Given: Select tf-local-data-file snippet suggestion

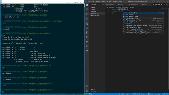Looking at the screenshot, I should (143, 18).
